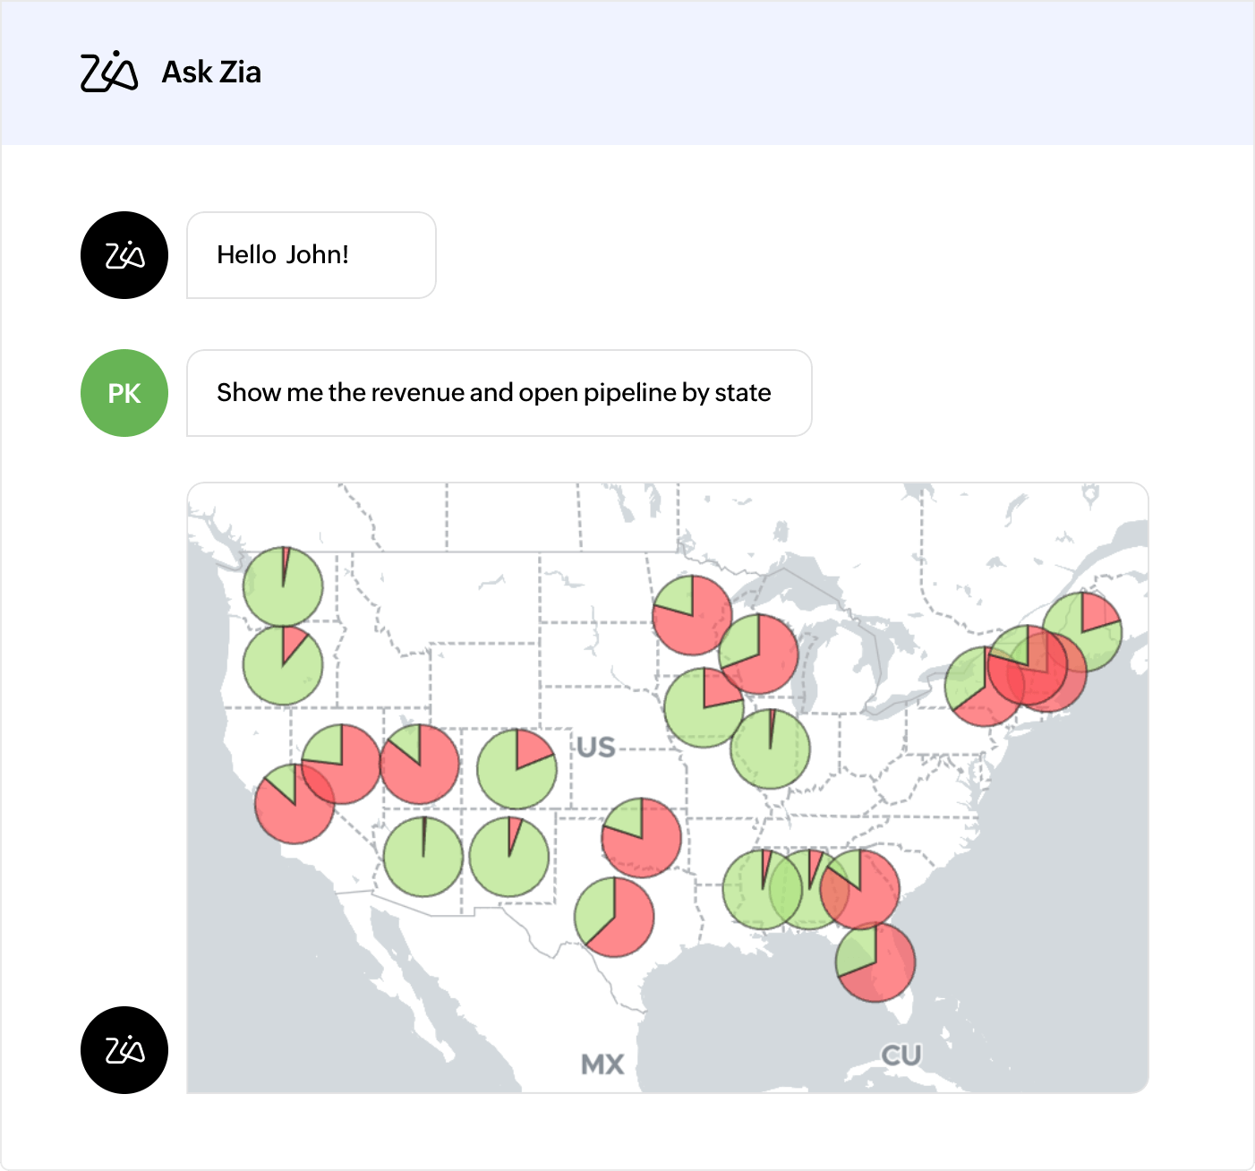Select the Texas pie chart on the map

pos(614,917)
